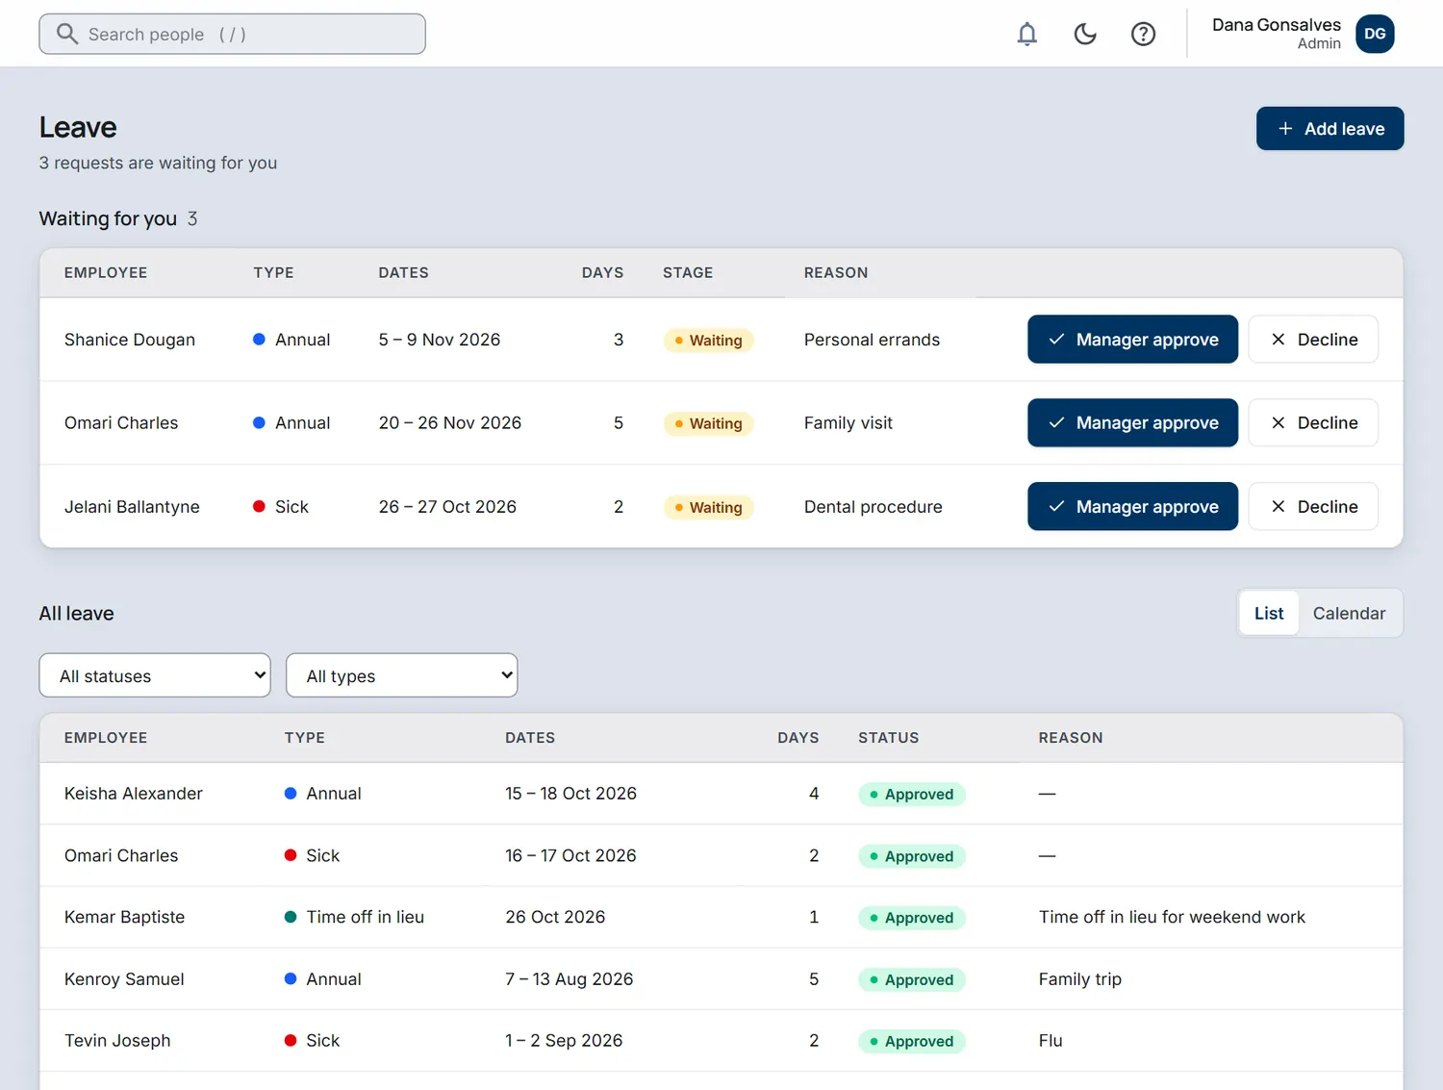Image resolution: width=1443 pixels, height=1090 pixels.
Task: Click the Waiting badge for Jelani Ballantyne
Action: click(x=709, y=507)
